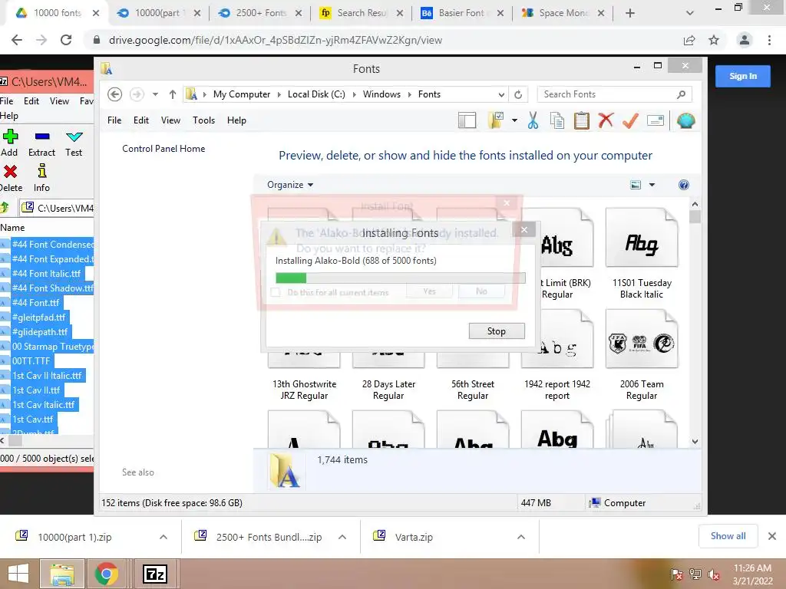Click the share icon in Chrome address bar
Screen dimensions: 786x589
(x=689, y=40)
